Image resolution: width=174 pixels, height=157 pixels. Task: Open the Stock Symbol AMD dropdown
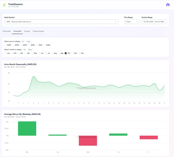(62, 22)
